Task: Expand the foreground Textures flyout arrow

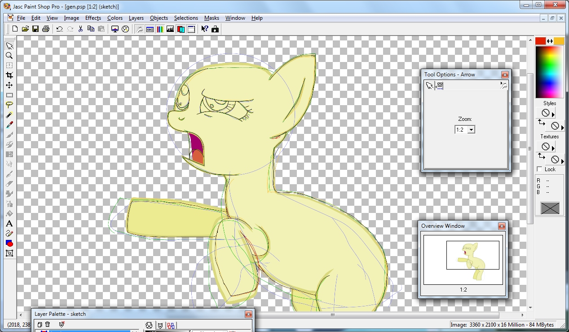Action: click(553, 147)
